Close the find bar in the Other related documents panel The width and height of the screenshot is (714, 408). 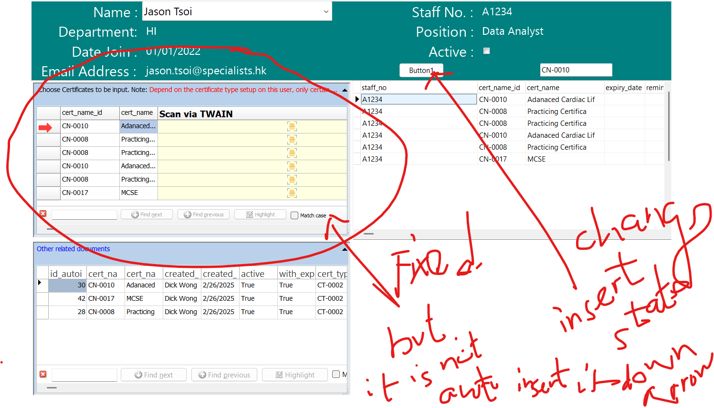[x=43, y=374]
